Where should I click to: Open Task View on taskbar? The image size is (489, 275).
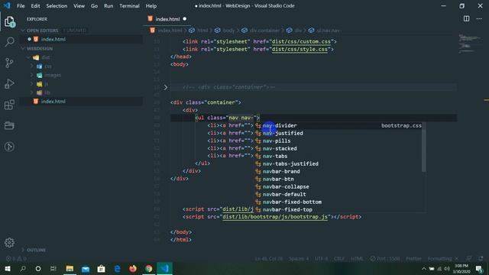53,268
